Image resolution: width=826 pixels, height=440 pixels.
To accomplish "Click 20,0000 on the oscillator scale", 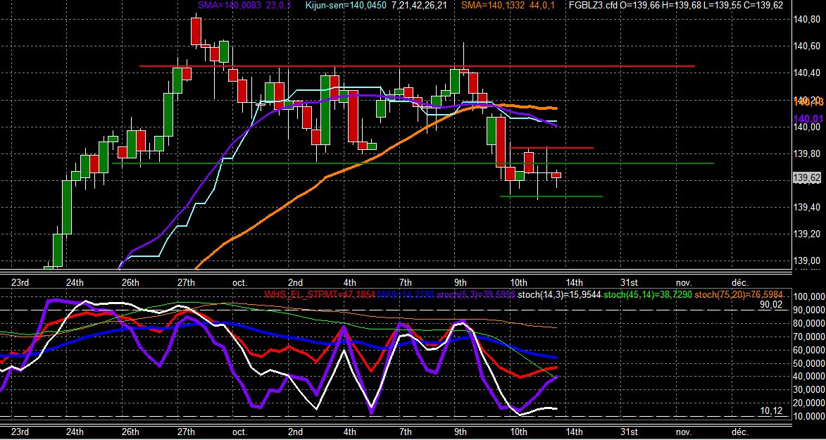I will [x=808, y=403].
